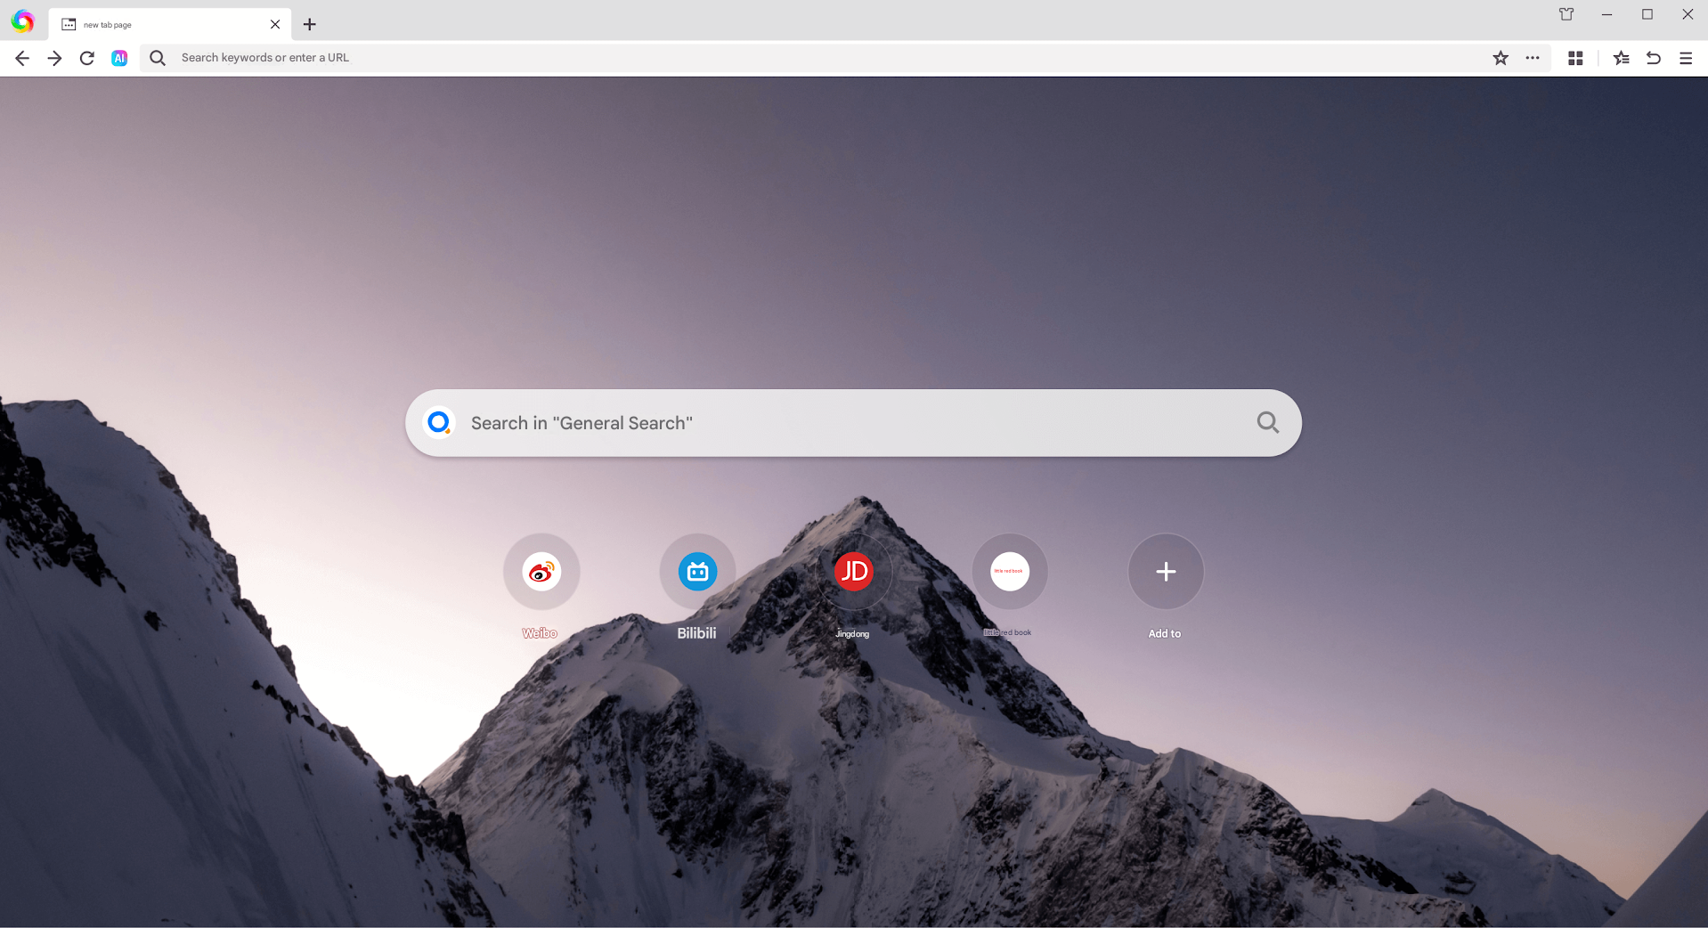Click the plus to open new tab
This screenshot has height=928, width=1708.
coord(309,24)
